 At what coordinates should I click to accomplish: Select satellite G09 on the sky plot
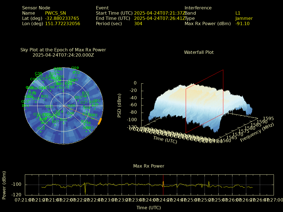pyautogui.click(x=75, y=68)
